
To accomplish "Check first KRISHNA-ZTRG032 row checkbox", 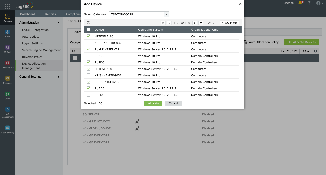I will [88, 43].
